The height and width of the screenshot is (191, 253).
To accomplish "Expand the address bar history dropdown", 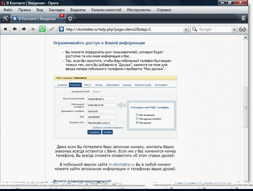I will [x=186, y=29].
